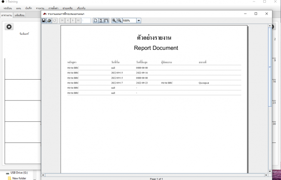The width and height of the screenshot is (281, 180).
Task: Click the horizontal scrollbar left arrow in the viewer
Action: 43,175
